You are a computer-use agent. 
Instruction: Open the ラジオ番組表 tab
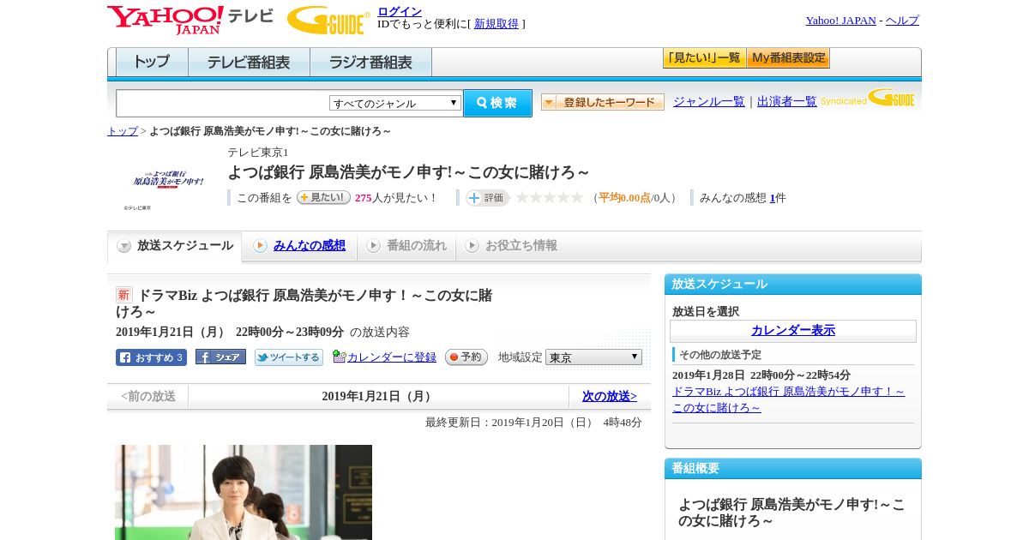[370, 63]
